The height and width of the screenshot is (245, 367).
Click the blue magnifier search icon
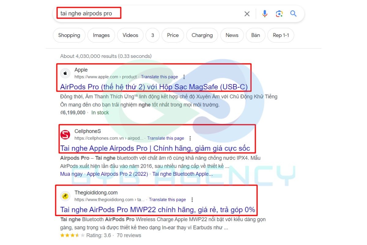(x=293, y=13)
